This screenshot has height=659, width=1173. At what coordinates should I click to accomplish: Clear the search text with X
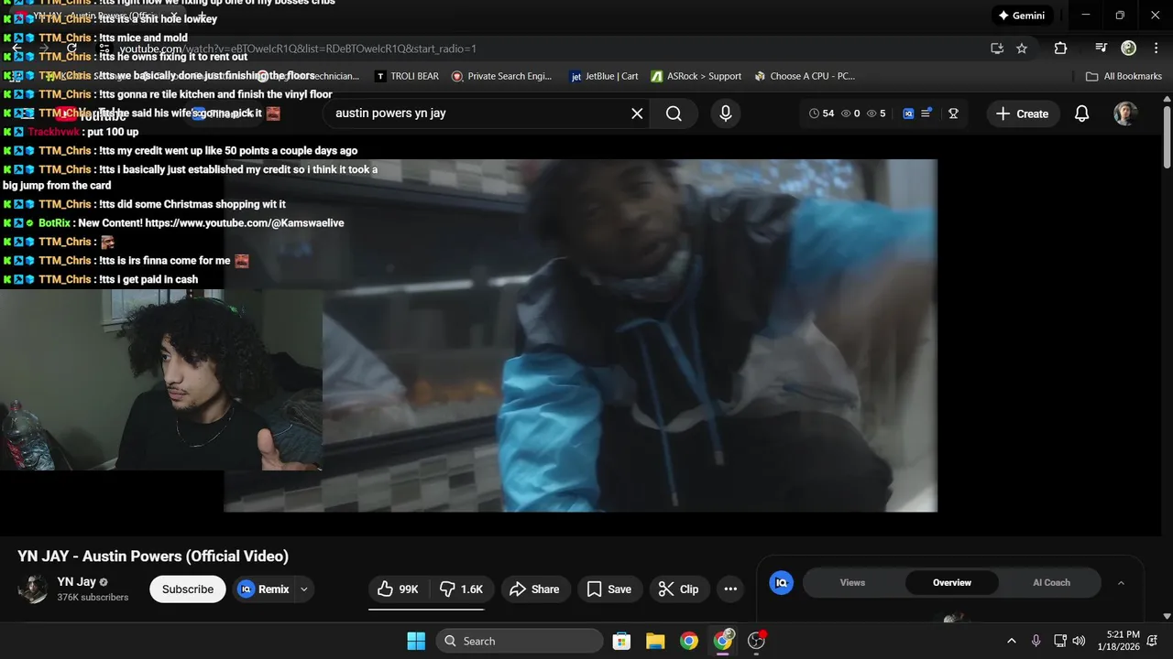tap(637, 113)
